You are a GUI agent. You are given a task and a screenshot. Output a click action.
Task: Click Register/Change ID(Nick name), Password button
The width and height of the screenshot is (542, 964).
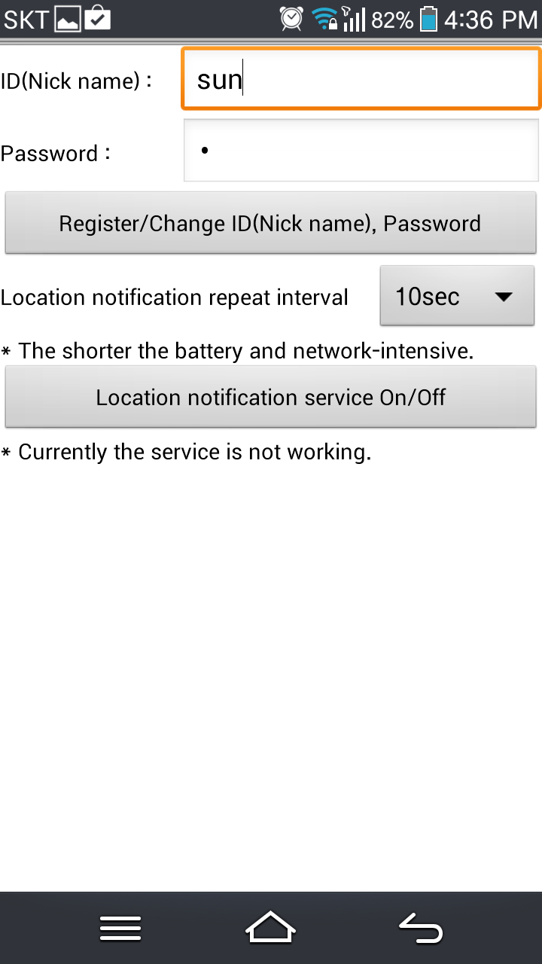point(270,223)
